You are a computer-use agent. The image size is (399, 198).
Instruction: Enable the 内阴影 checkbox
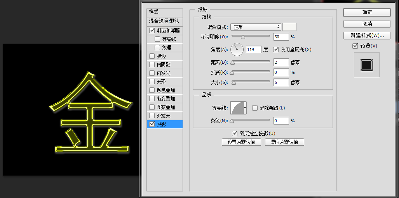[x=152, y=65]
